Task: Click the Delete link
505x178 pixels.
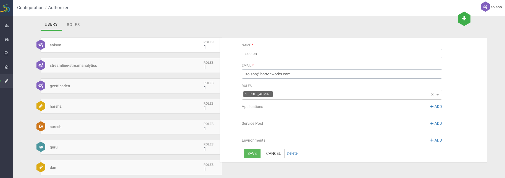Action: pos(292,153)
